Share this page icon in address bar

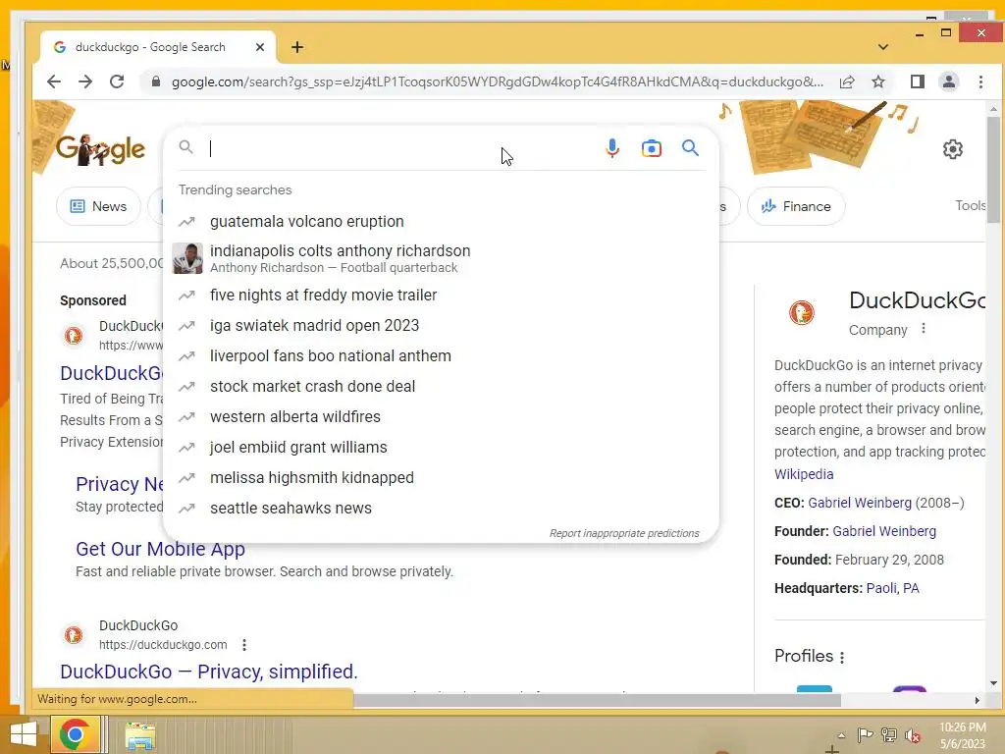847,81
